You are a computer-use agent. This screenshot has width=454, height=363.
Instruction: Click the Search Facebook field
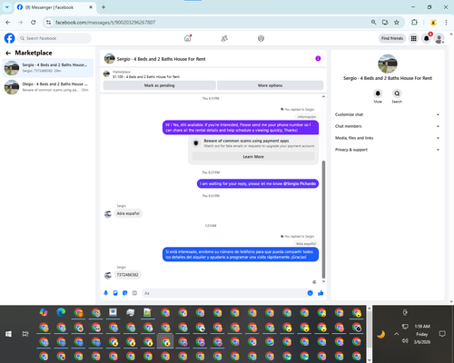54,38
